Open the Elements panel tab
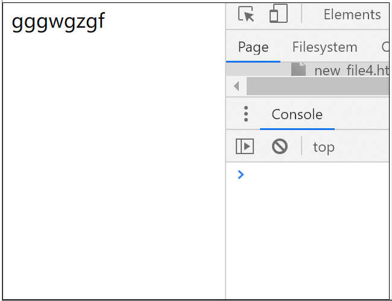The width and height of the screenshot is (392, 301). pyautogui.click(x=352, y=14)
